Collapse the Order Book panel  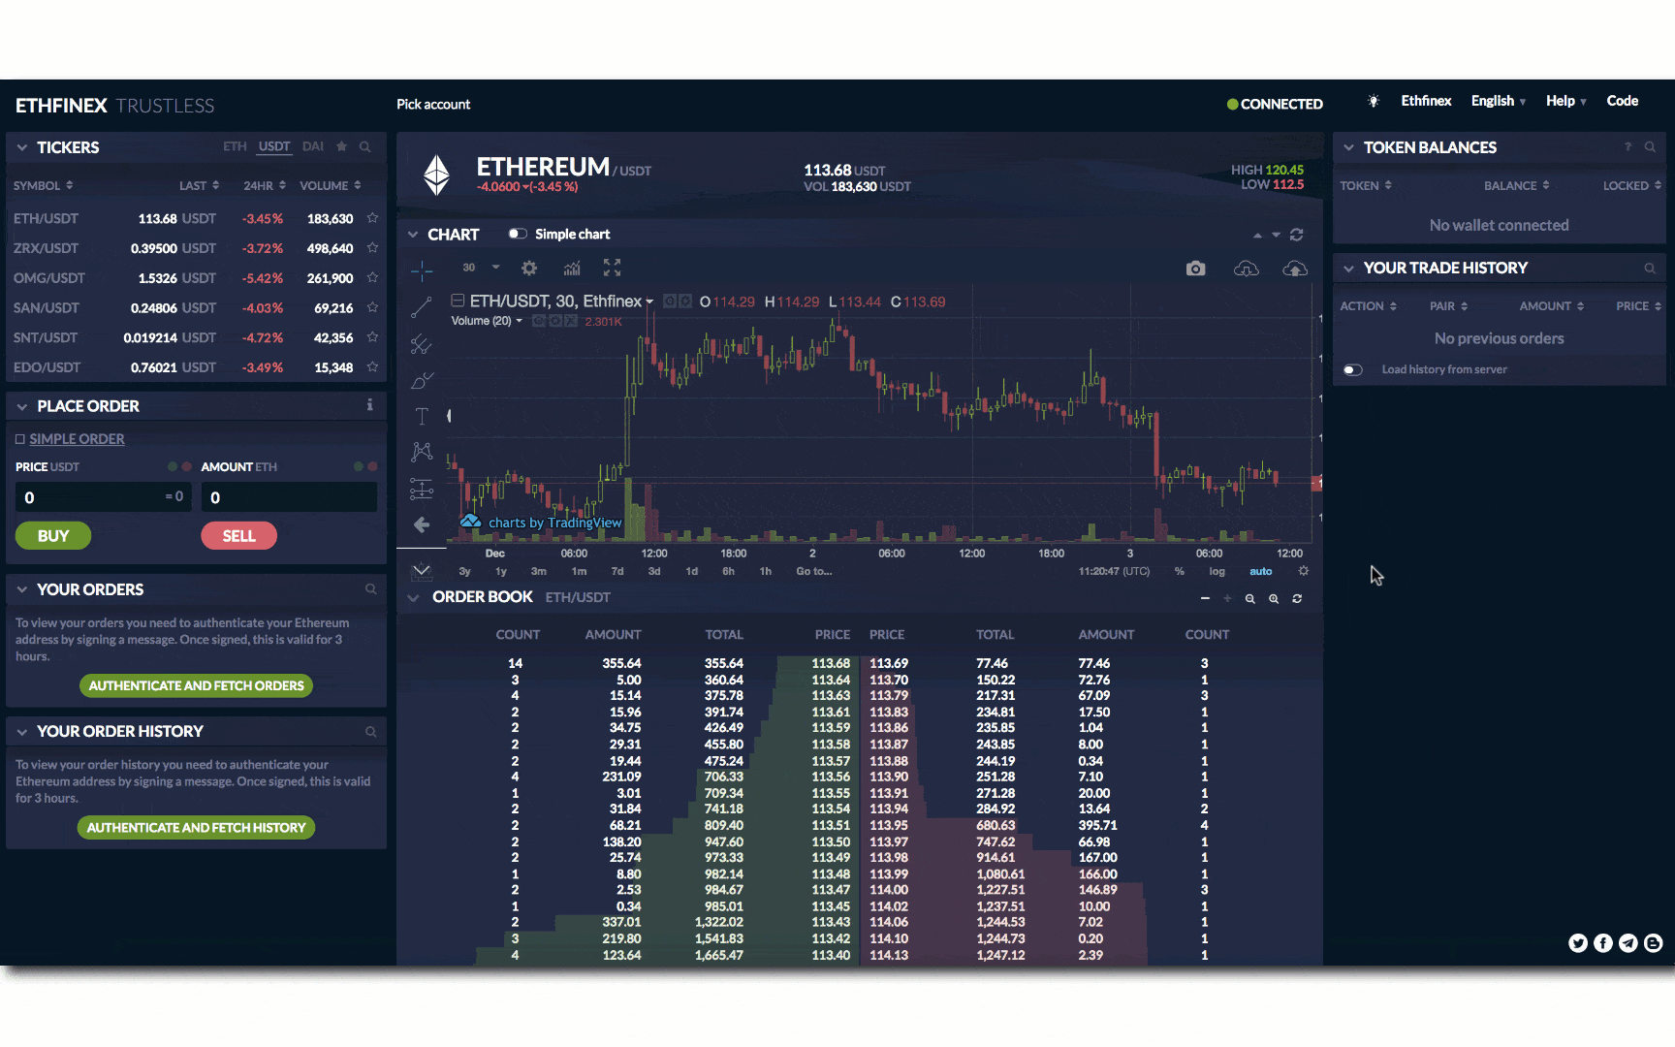coord(413,597)
